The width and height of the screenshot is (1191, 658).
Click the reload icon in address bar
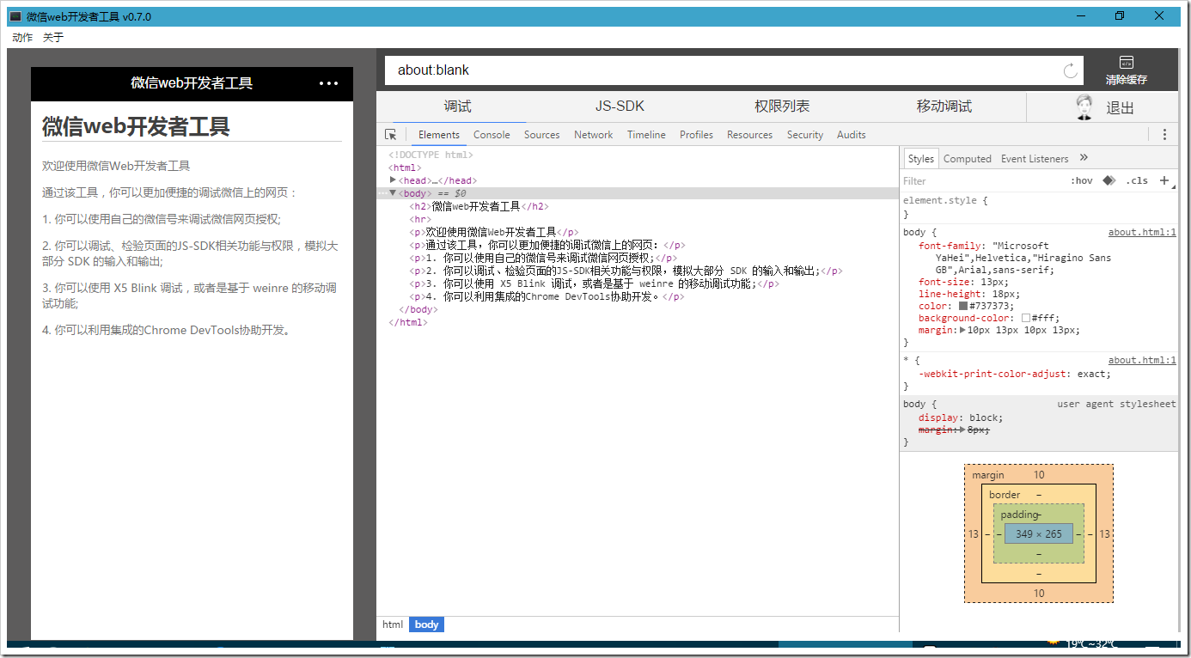[1071, 70]
